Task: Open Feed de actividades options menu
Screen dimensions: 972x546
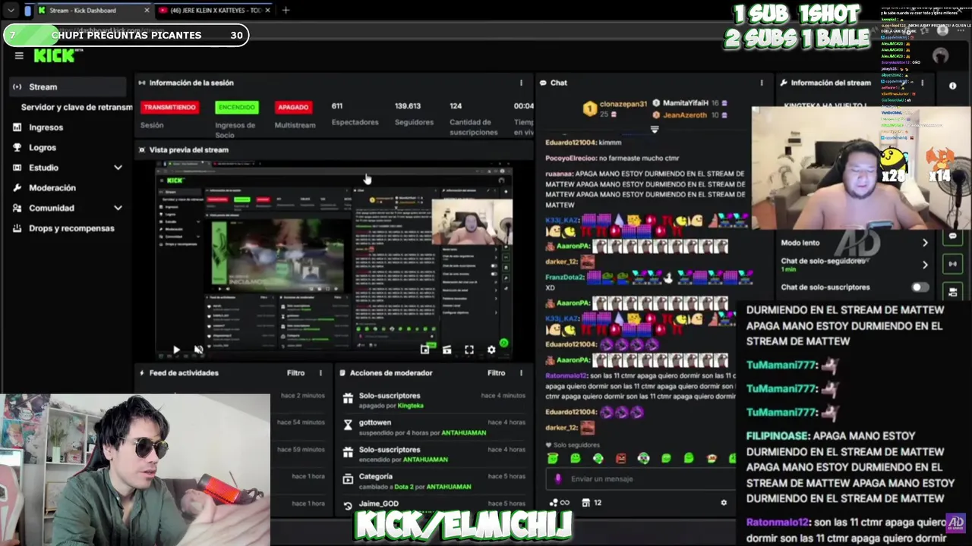Action: (x=320, y=372)
